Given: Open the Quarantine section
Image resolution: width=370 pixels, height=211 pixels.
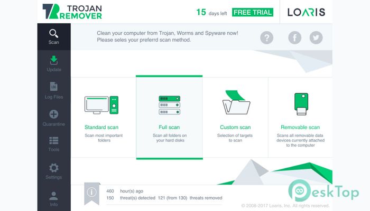Looking at the screenshot, I should click(54, 118).
